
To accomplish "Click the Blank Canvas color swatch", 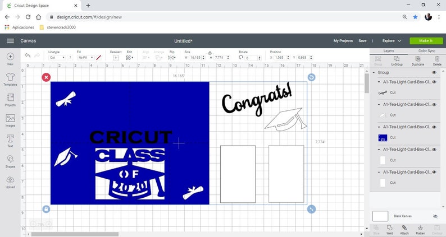I will 380,216.
